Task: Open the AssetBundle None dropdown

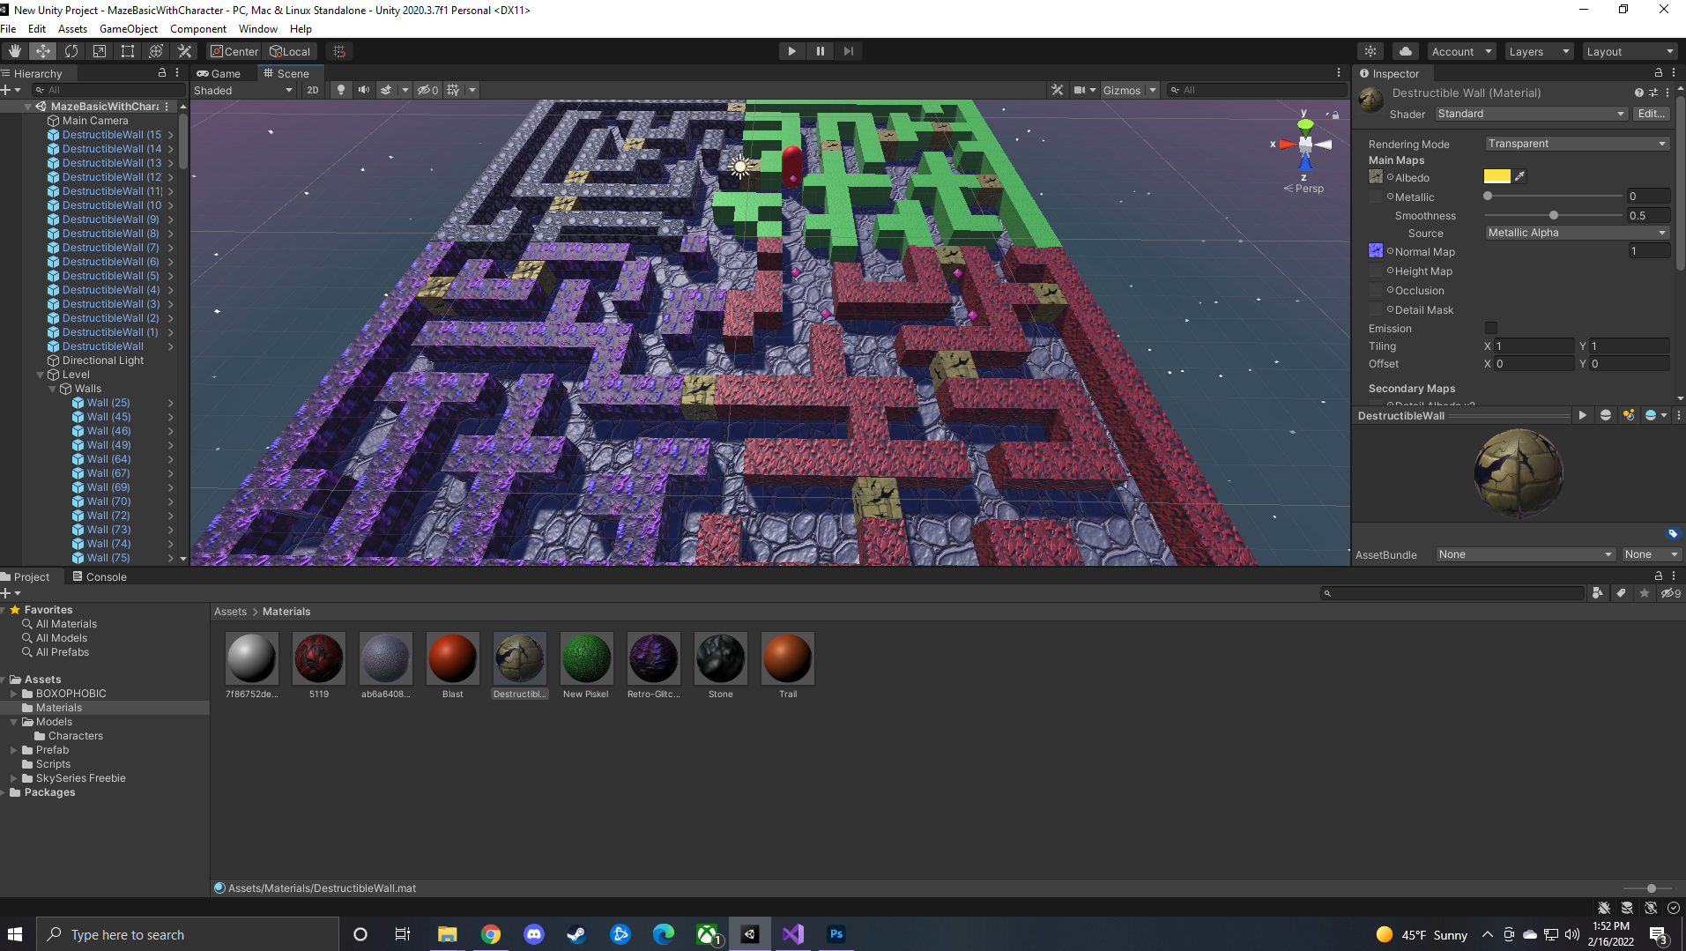Action: (x=1526, y=554)
